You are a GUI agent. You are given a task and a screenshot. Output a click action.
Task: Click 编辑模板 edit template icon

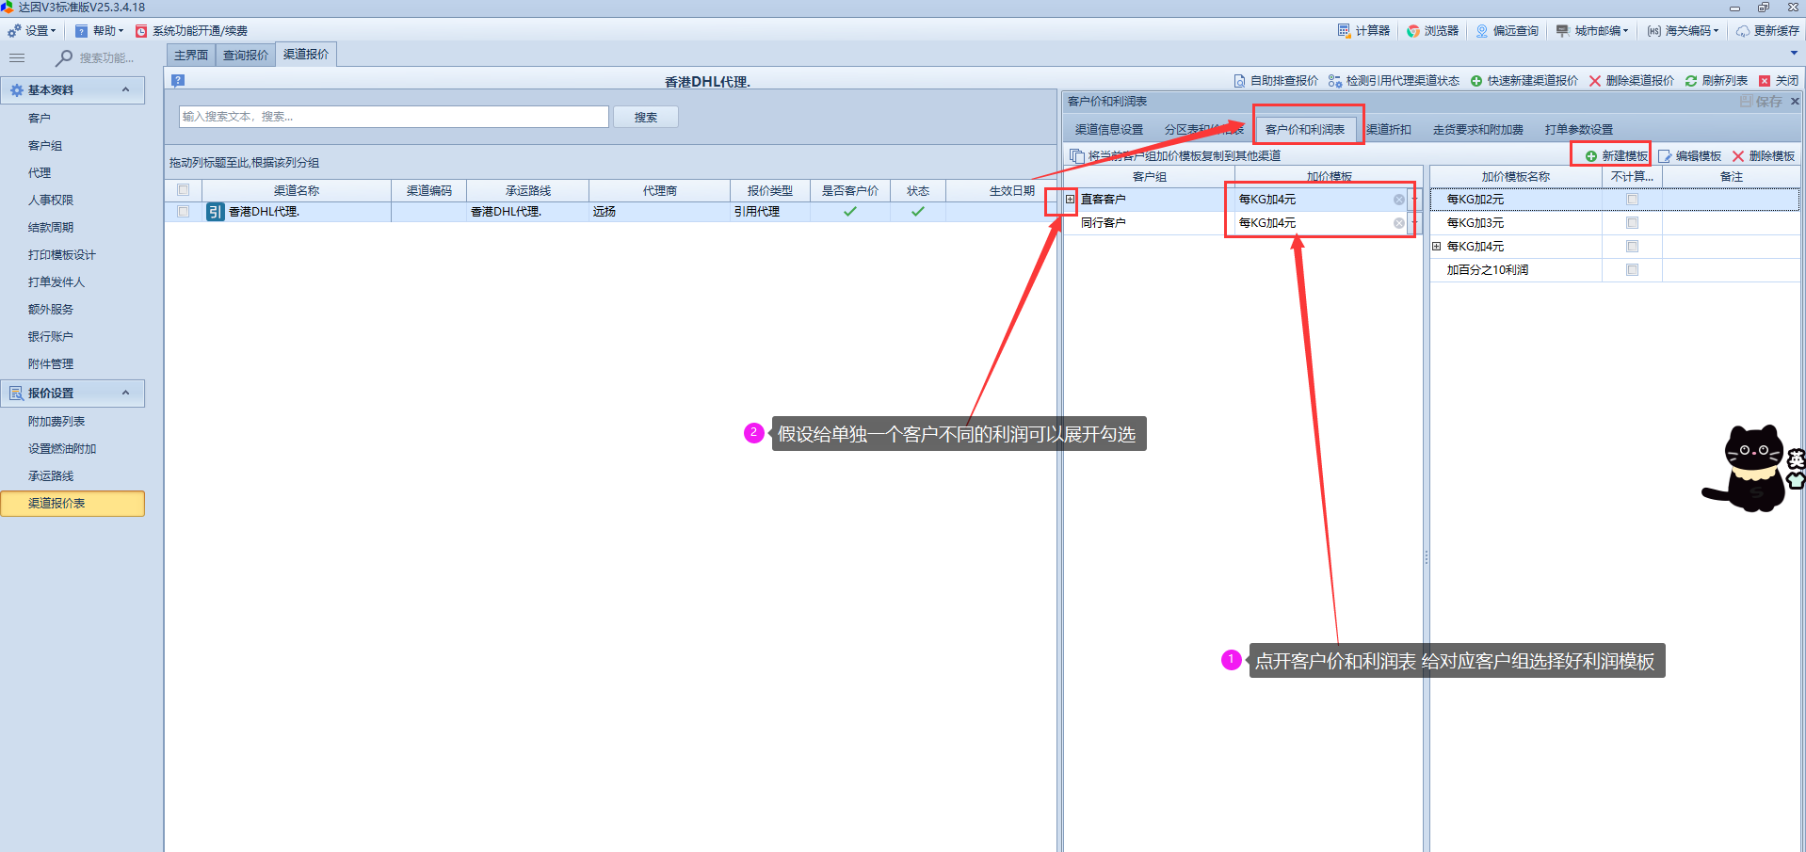pos(1665,156)
